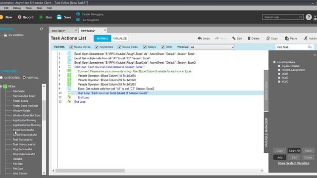Select line 9 Get multiple cells Excel2

116,89
